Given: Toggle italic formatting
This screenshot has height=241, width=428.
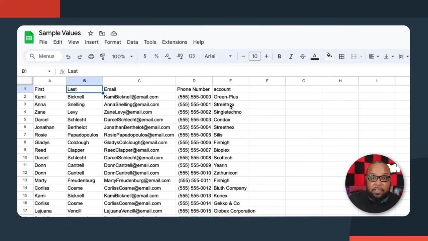Looking at the screenshot, I should point(291,57).
